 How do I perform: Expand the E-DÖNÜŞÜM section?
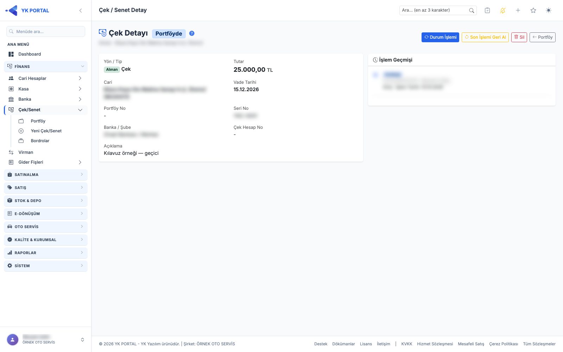[x=46, y=214]
